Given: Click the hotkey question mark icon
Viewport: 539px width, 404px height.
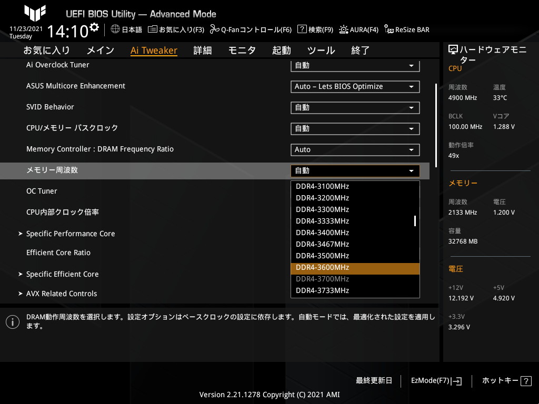Looking at the screenshot, I should 526,381.
